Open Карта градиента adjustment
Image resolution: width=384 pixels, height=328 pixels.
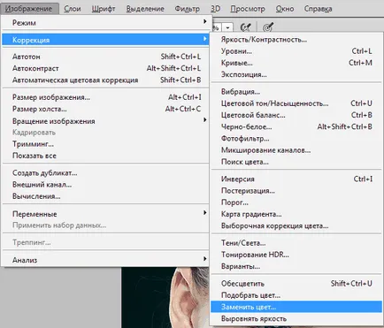[296, 214]
